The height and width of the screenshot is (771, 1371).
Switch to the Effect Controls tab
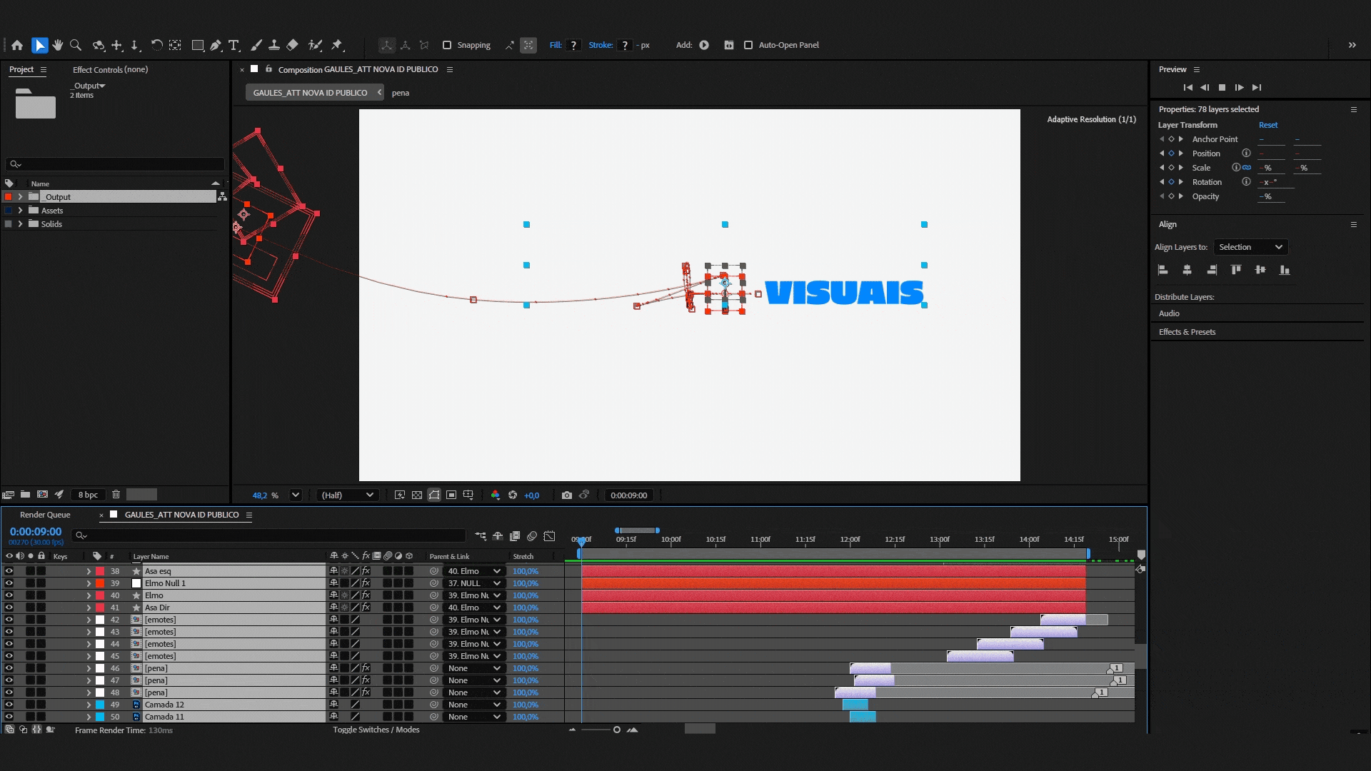pos(110,69)
